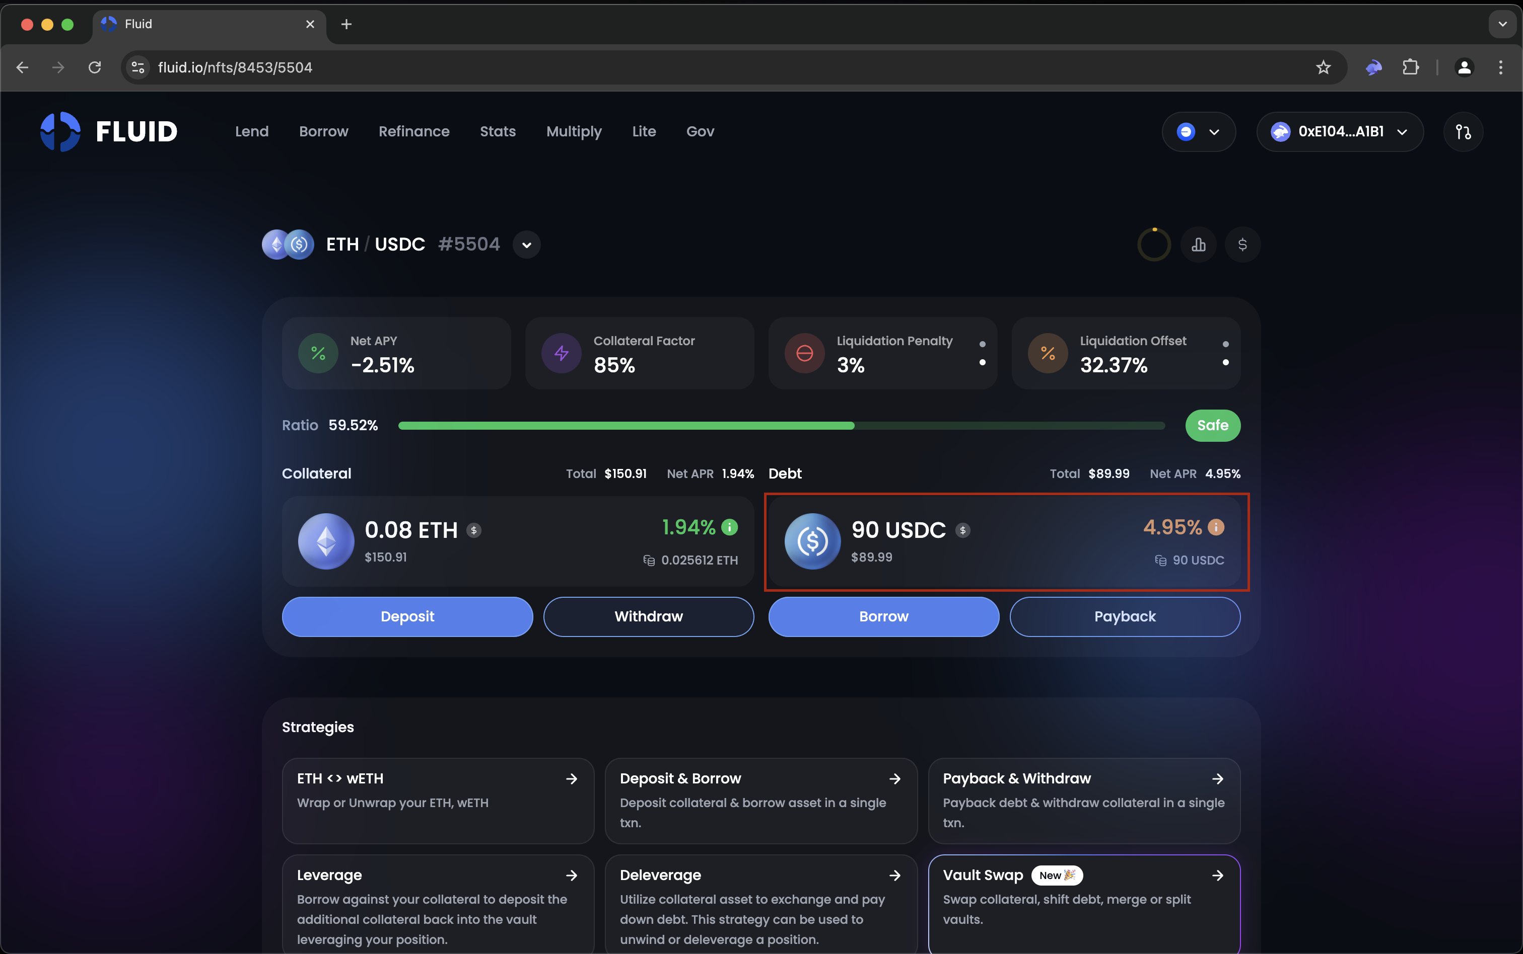Click the pull-request style icon button
Viewport: 1523px width, 954px height.
pyautogui.click(x=1463, y=131)
